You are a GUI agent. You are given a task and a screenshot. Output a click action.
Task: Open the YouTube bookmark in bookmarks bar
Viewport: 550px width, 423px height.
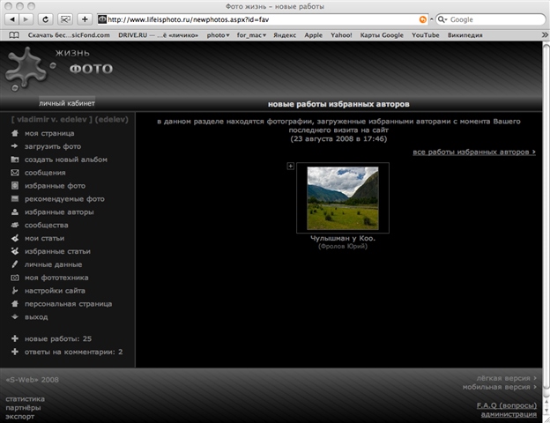pos(430,35)
